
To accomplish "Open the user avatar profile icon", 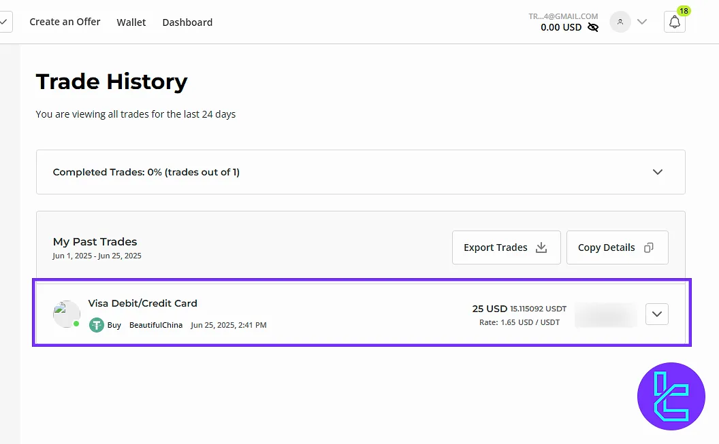I will 620,22.
